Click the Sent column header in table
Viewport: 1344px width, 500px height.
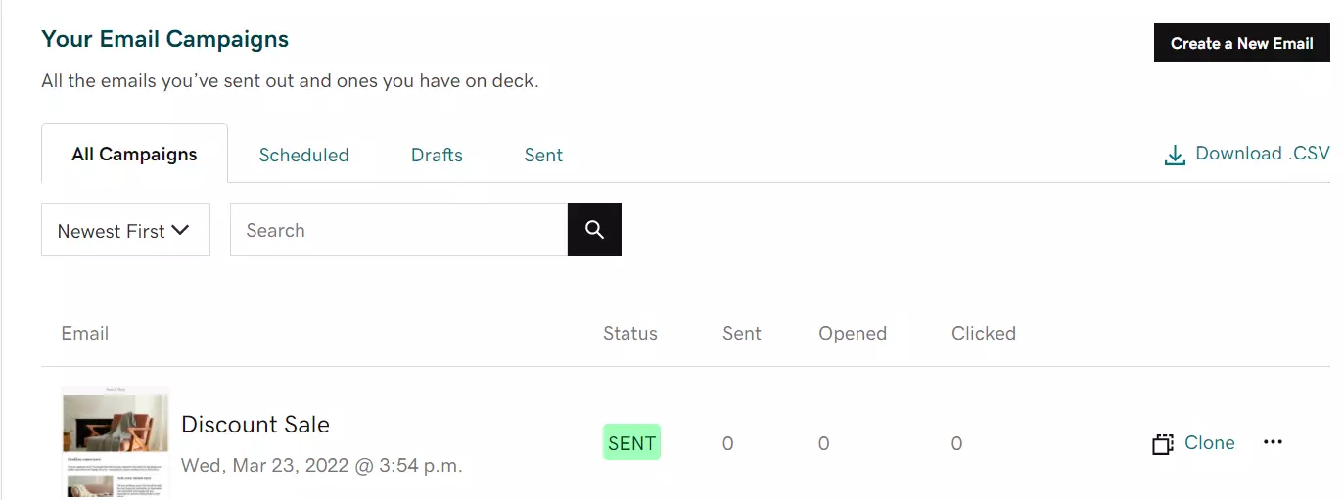(x=742, y=334)
